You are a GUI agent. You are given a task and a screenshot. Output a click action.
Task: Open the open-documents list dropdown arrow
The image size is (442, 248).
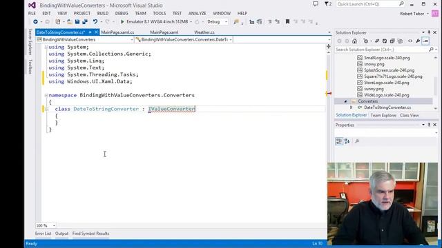pos(329,32)
